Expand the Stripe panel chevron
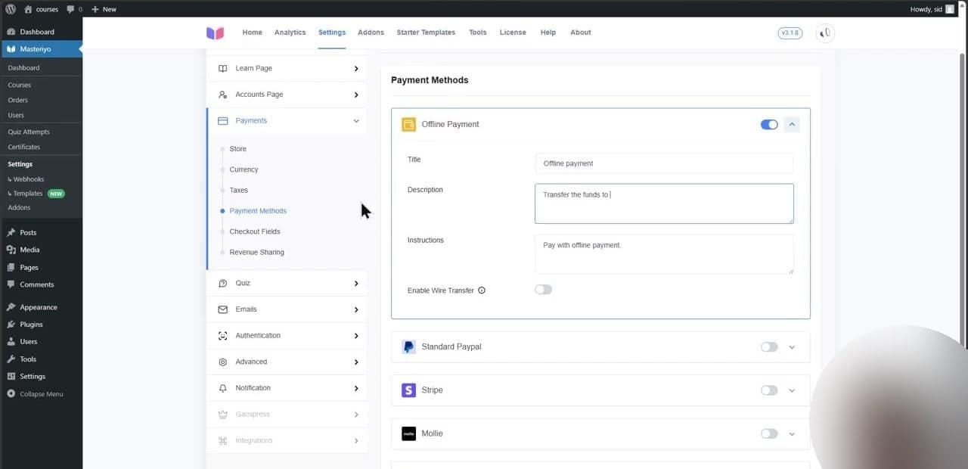The width and height of the screenshot is (968, 469). click(x=792, y=391)
